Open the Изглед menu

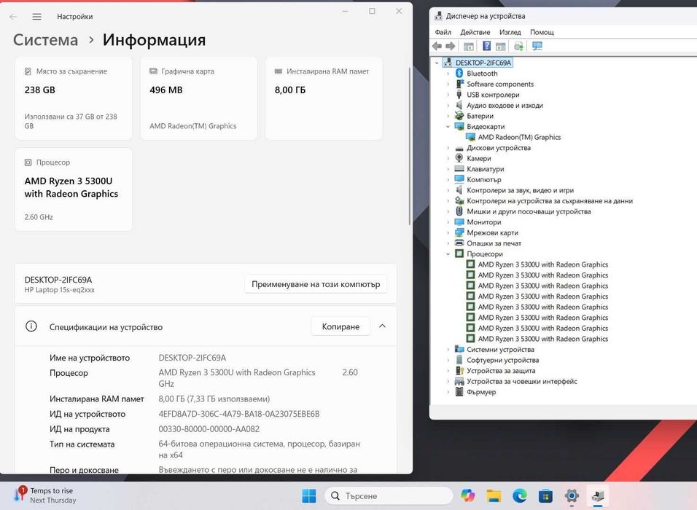click(510, 32)
